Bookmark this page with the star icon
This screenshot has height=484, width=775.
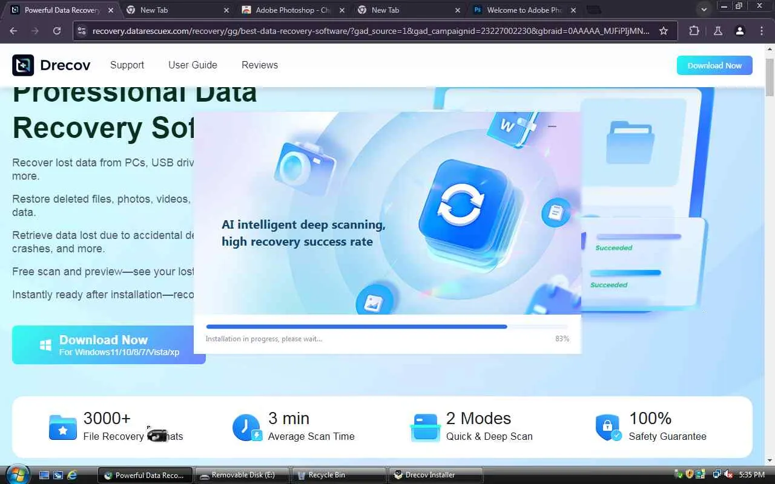pyautogui.click(x=664, y=31)
